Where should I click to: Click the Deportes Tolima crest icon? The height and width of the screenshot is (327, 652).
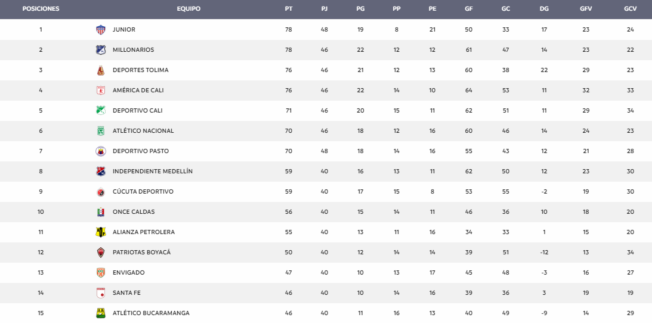(x=101, y=70)
